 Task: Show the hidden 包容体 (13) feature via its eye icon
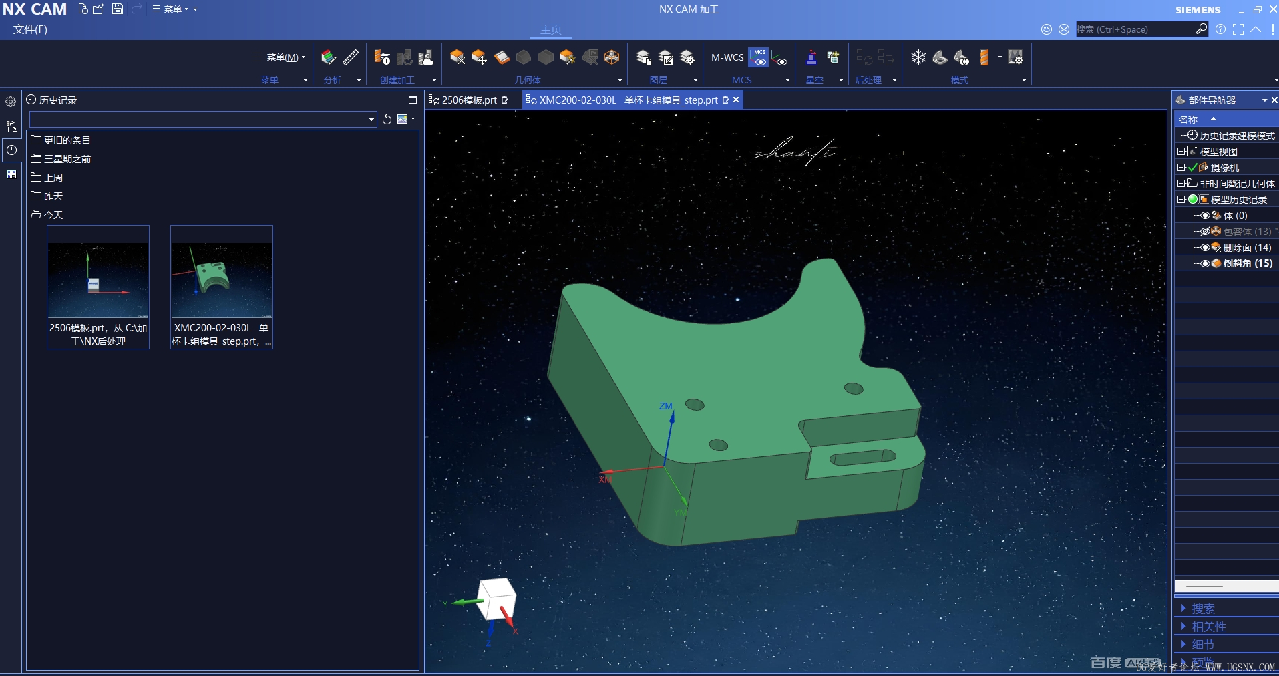tap(1205, 232)
